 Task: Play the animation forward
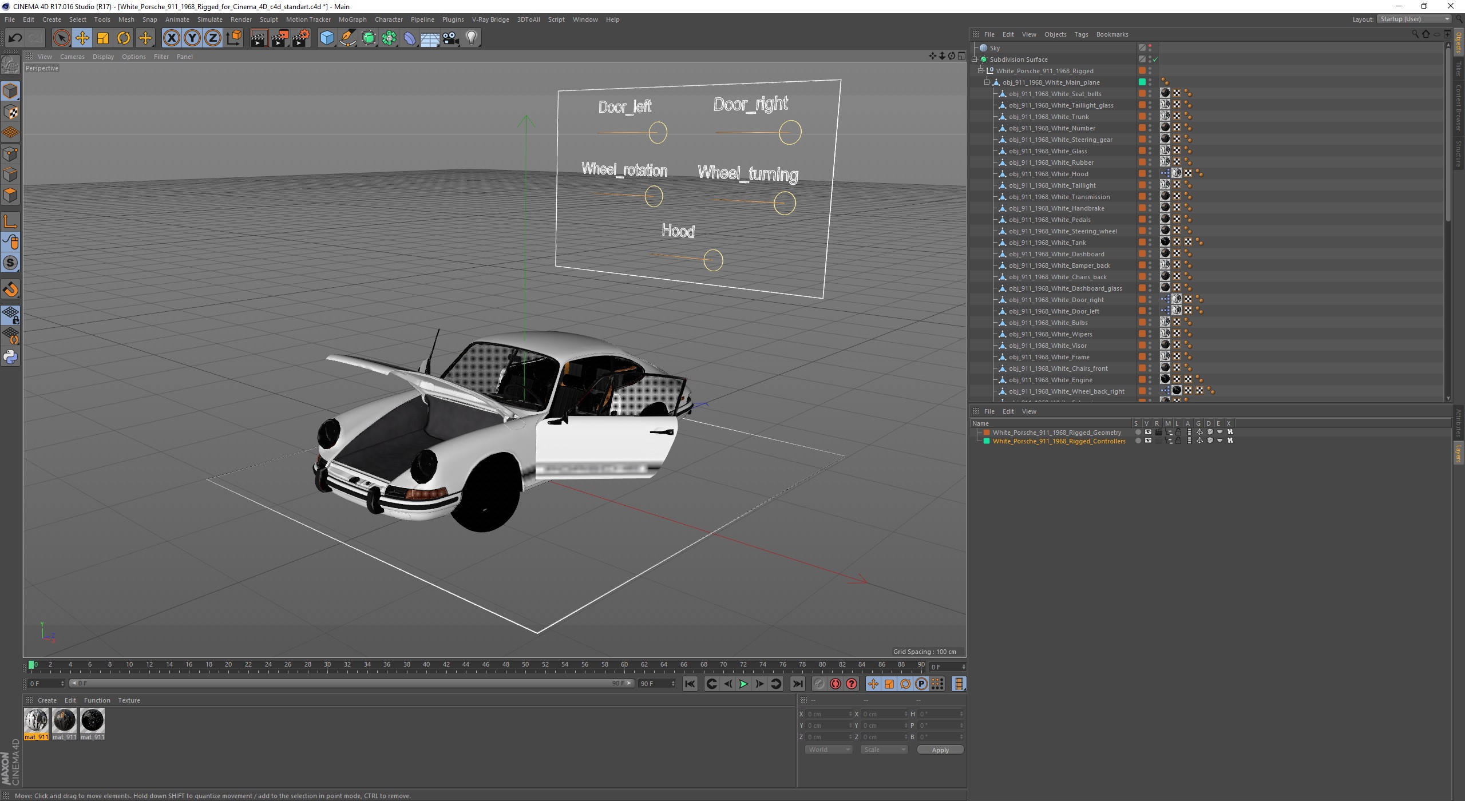click(743, 684)
